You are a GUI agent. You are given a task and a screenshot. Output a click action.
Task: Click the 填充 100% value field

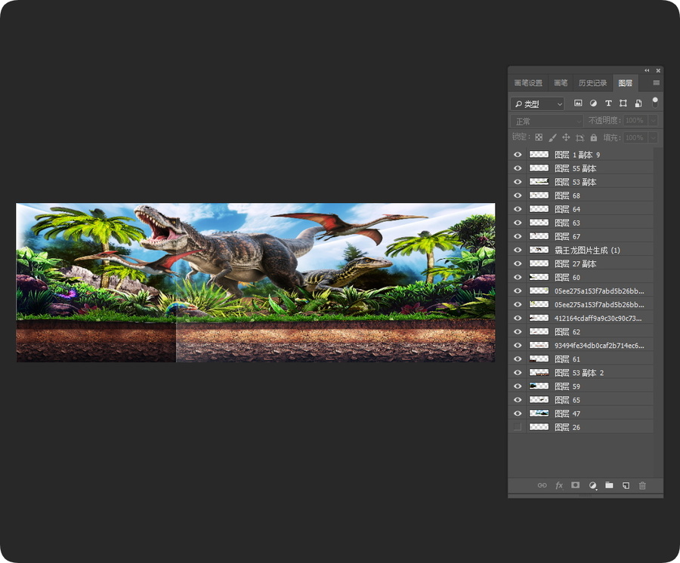click(635, 137)
